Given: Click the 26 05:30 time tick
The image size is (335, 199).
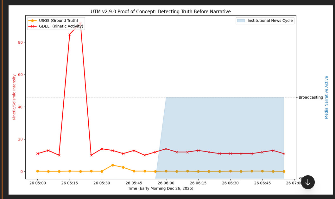Looking at the screenshot, I should [102, 183].
